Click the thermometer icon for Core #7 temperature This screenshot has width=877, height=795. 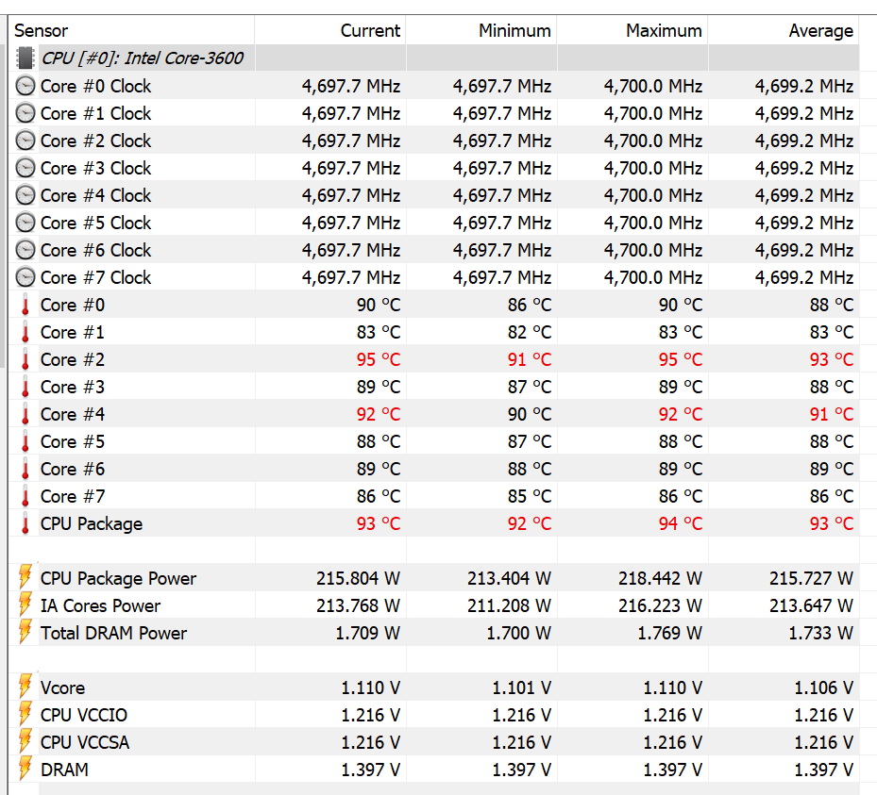click(x=25, y=497)
